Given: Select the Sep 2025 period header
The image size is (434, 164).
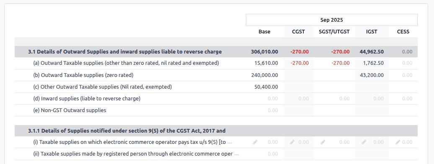Looking at the screenshot, I should [332, 20].
